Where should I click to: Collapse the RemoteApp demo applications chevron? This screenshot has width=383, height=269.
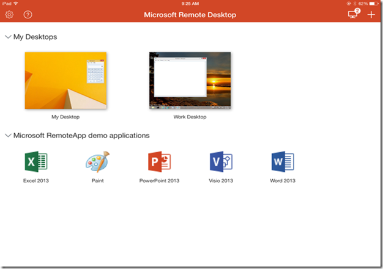[8, 135]
